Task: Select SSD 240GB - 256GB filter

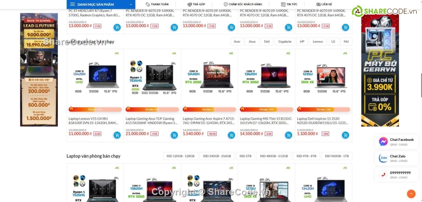Action: (x=217, y=156)
